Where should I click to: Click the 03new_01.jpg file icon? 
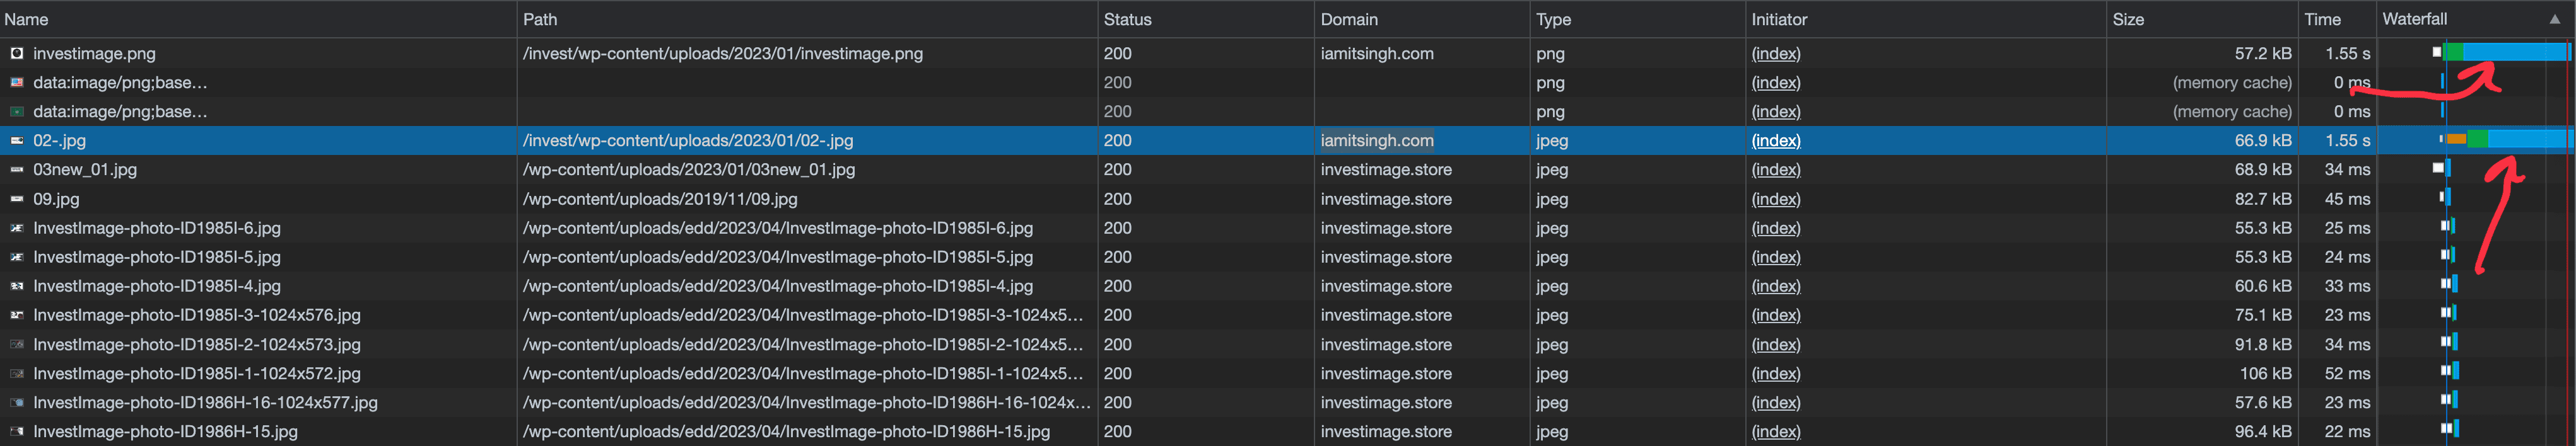16,169
